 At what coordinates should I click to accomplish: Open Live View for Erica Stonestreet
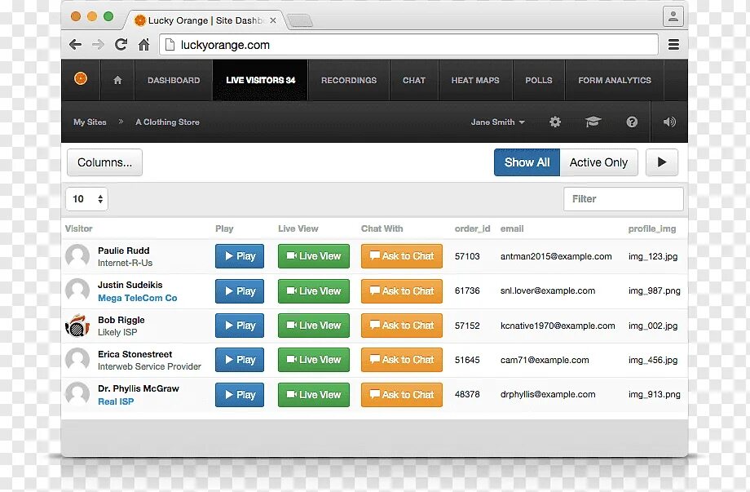pyautogui.click(x=314, y=360)
